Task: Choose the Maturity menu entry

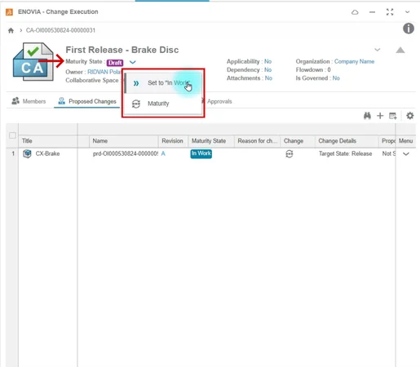Action: coord(164,104)
